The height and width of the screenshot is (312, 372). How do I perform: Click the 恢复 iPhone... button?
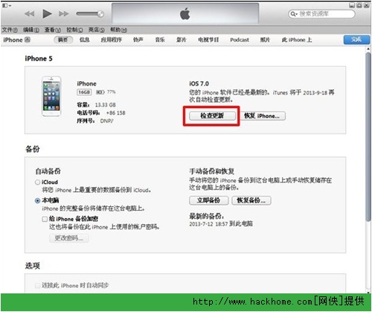(262, 116)
